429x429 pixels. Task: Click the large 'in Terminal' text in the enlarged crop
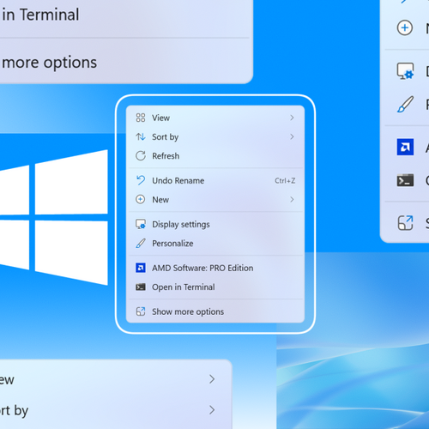[x=40, y=15]
